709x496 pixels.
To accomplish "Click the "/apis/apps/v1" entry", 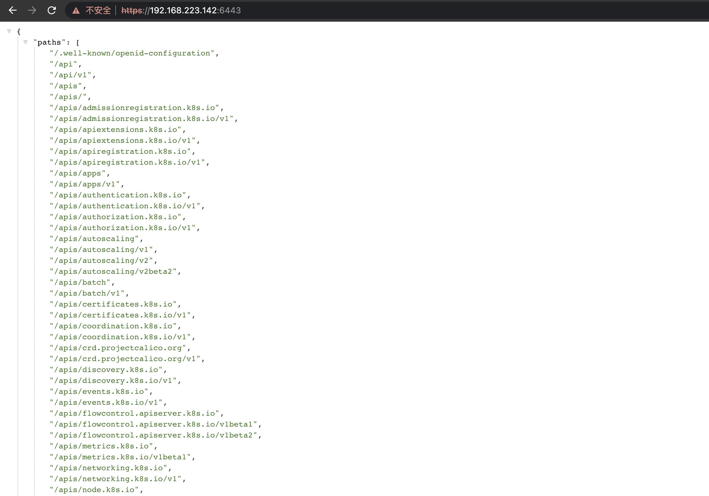I will [85, 184].
